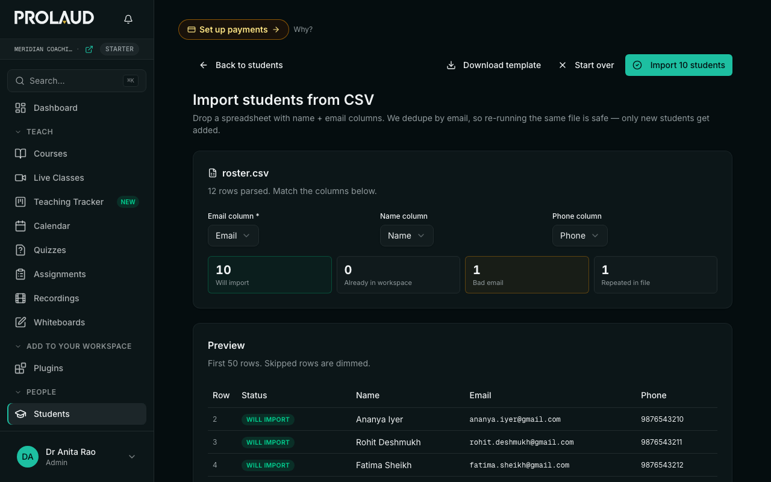Click the download icon beside Download template

(451, 65)
